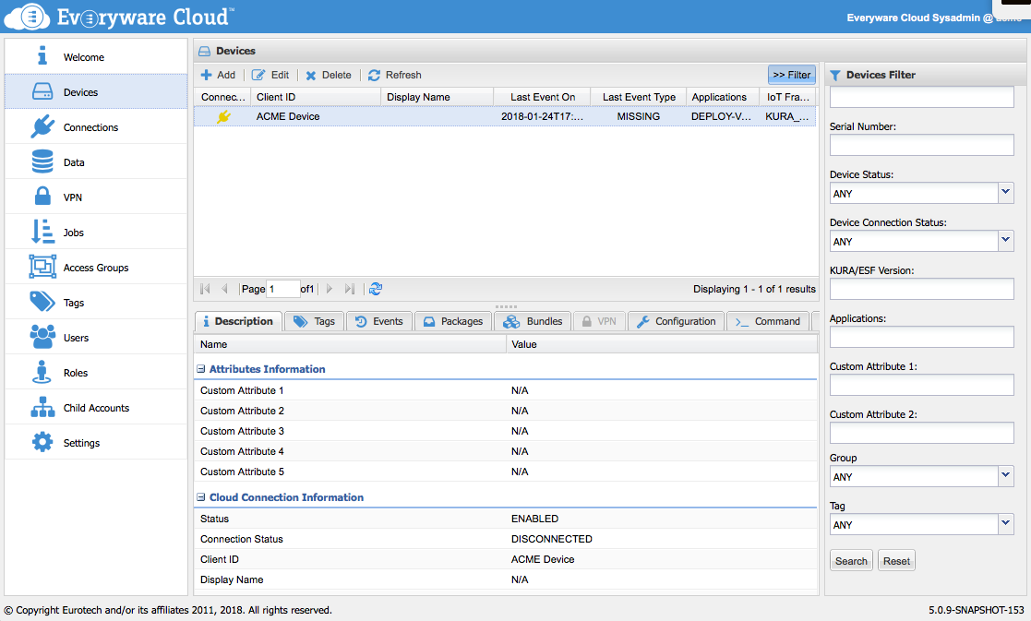Open the Jobs list icon
Viewport: 1031px width, 621px height.
(42, 232)
